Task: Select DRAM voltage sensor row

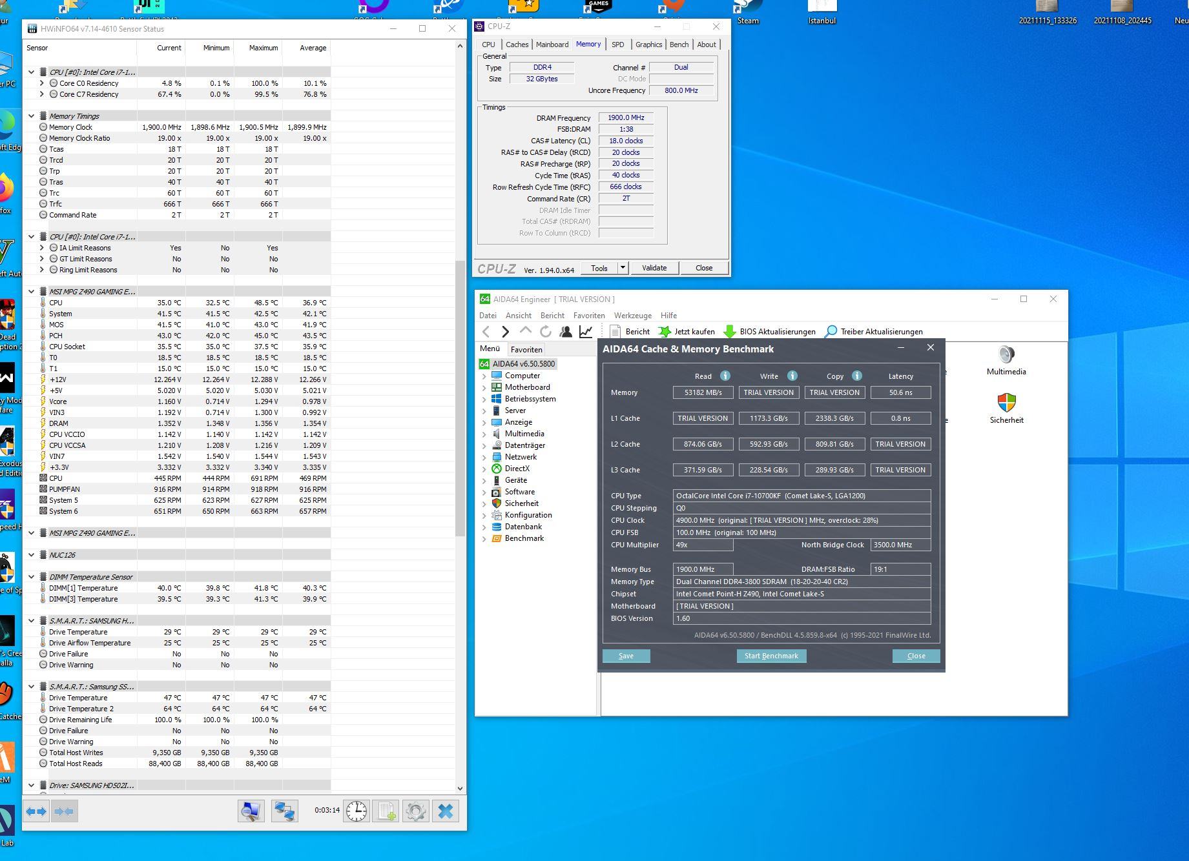Action: coord(177,423)
